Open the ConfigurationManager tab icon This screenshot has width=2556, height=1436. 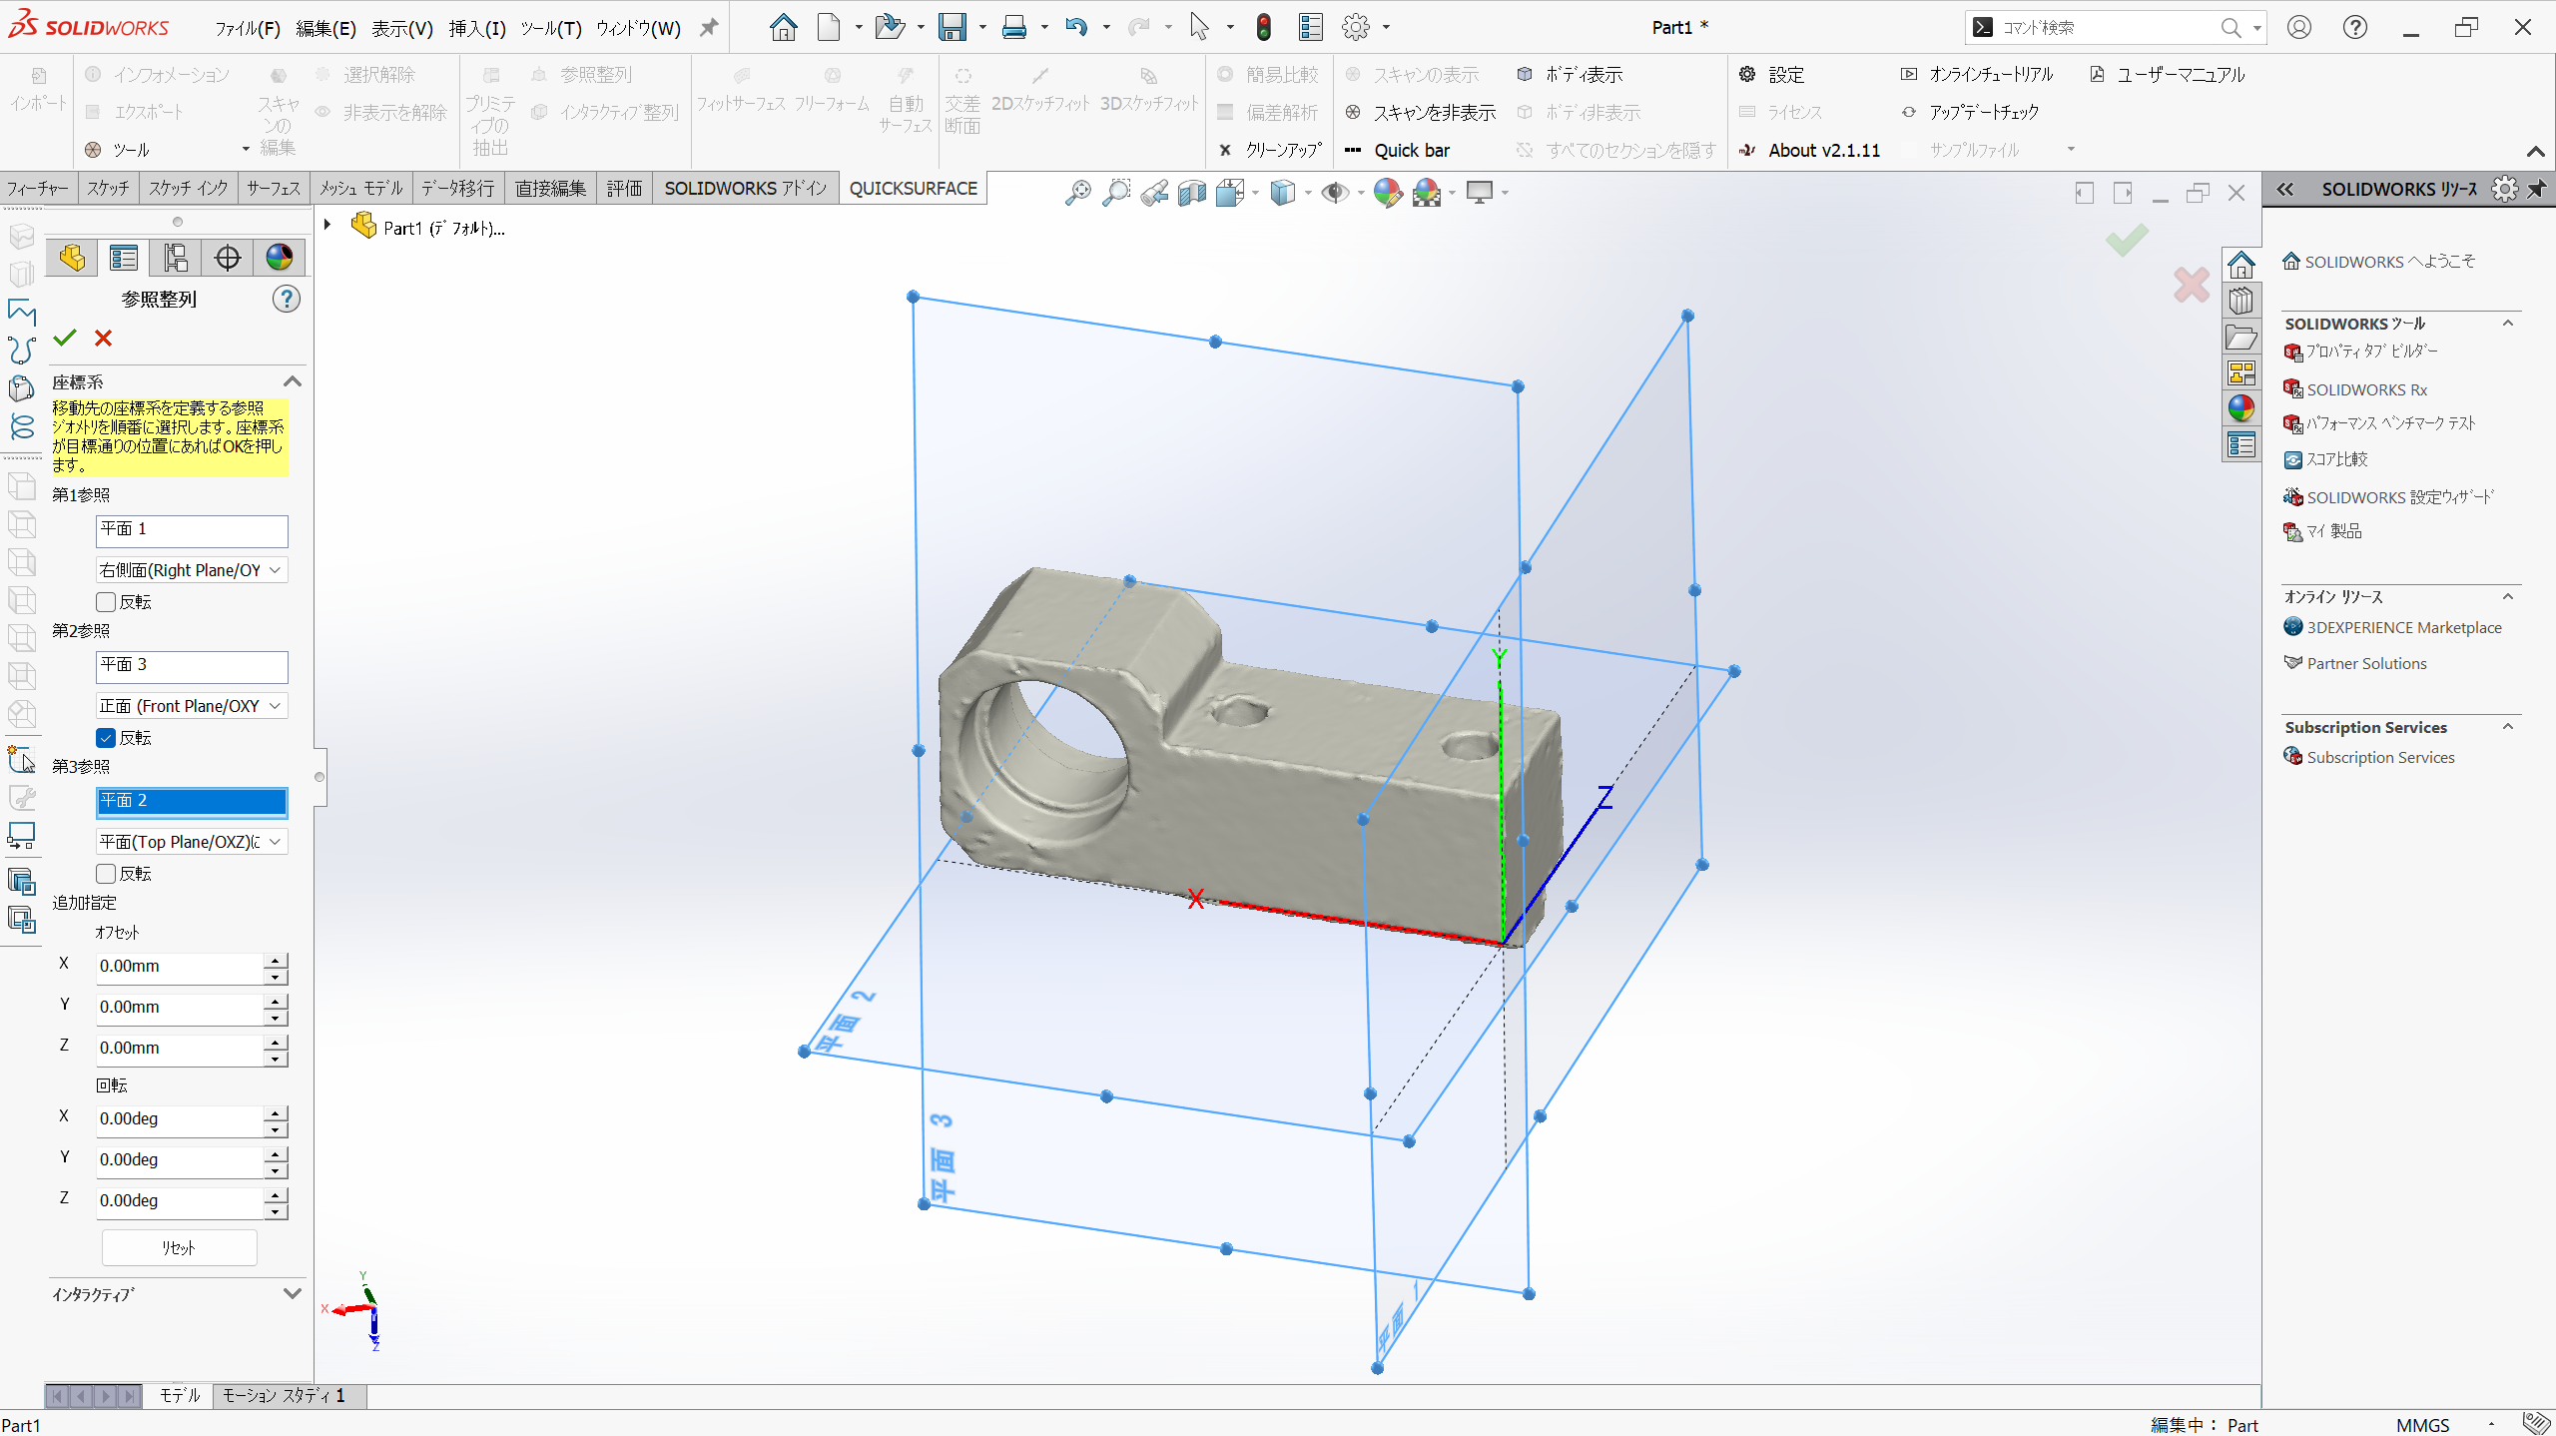176,259
